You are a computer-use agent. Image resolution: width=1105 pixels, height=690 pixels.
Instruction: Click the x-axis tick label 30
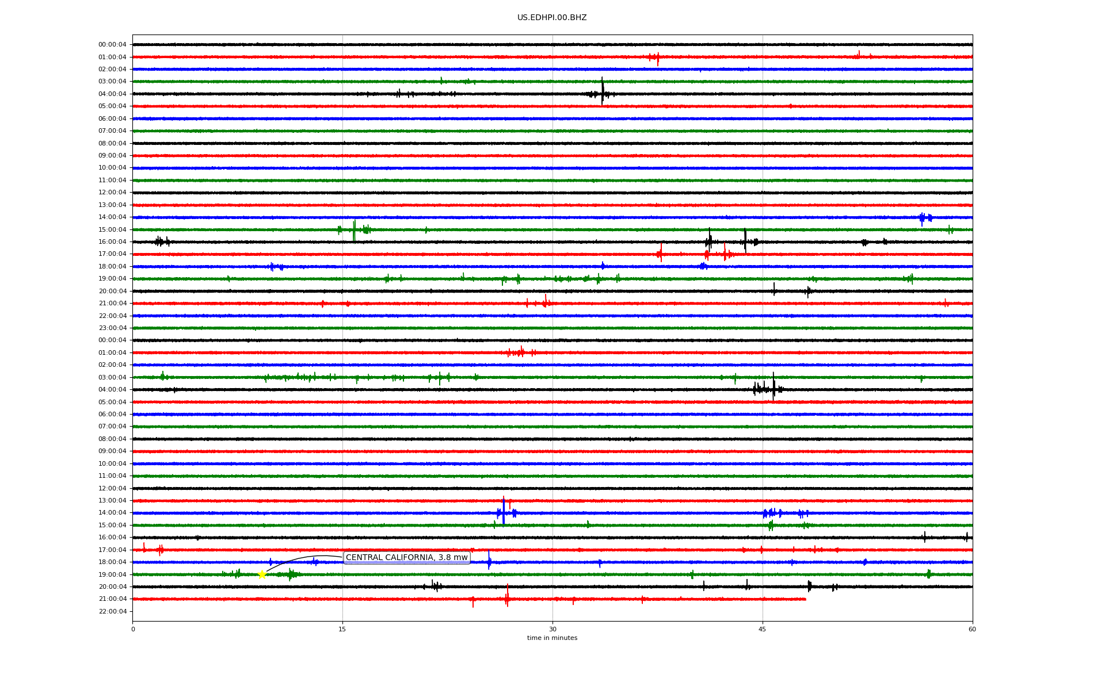[552, 629]
